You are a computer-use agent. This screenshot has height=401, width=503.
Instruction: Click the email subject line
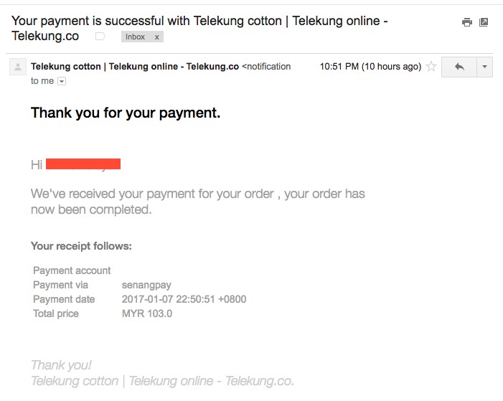tap(199, 28)
